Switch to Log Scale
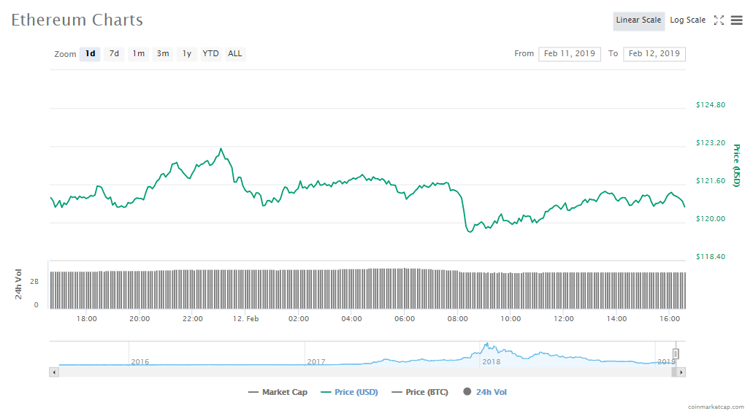753x419 pixels. pyautogui.click(x=687, y=20)
